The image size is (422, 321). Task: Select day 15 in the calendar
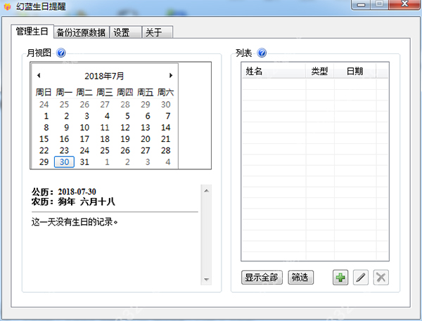(44, 138)
